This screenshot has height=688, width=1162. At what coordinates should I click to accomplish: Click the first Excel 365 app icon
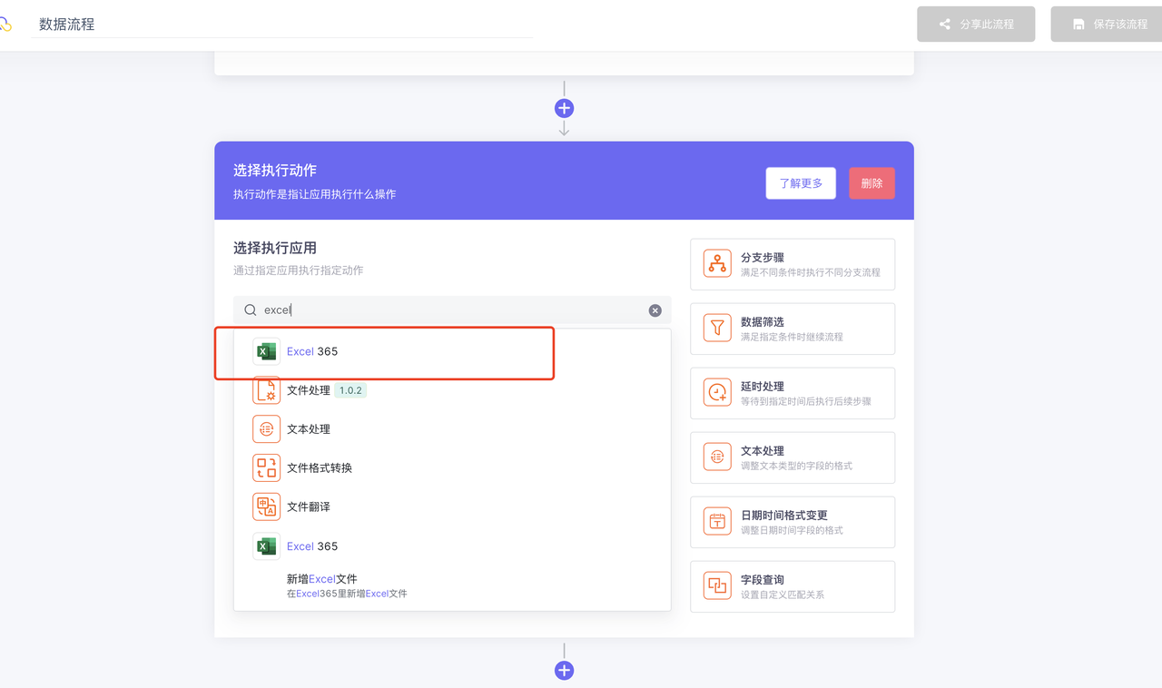click(x=266, y=351)
